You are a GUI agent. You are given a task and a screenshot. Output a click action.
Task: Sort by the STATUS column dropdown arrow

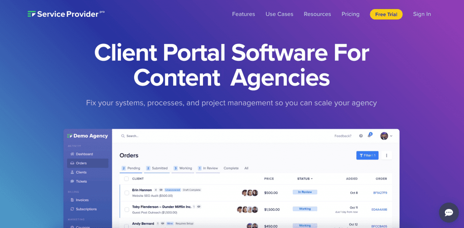(x=312, y=179)
